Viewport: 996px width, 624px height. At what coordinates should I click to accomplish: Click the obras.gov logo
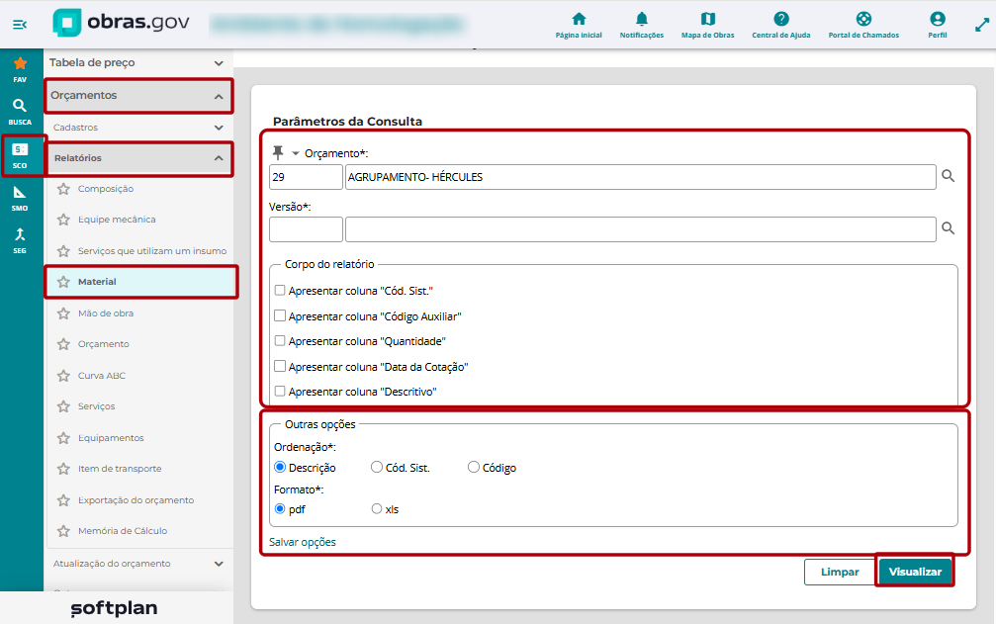click(x=121, y=23)
